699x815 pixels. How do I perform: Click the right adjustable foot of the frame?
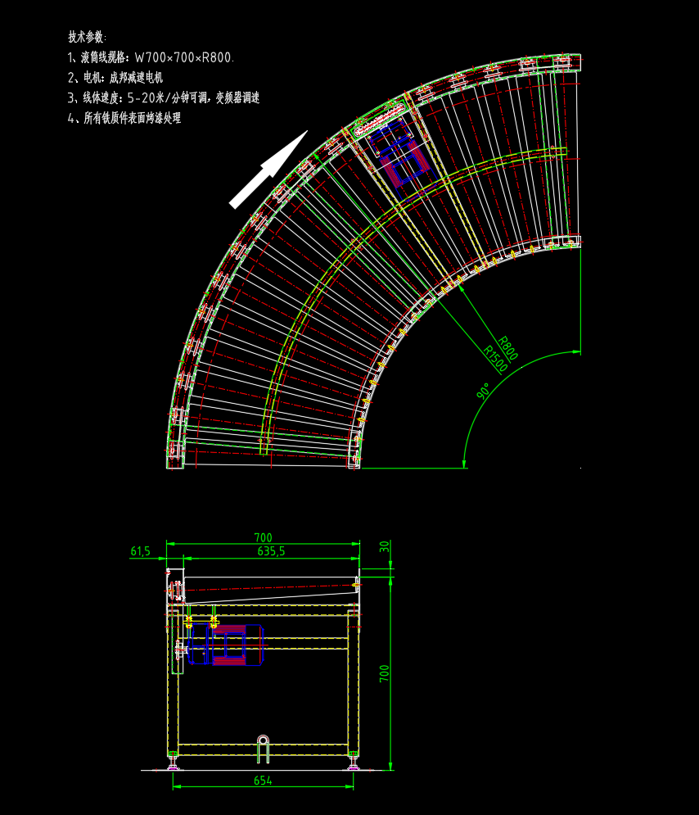click(354, 760)
